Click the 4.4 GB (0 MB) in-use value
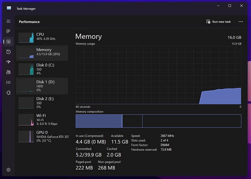 click(x=91, y=142)
